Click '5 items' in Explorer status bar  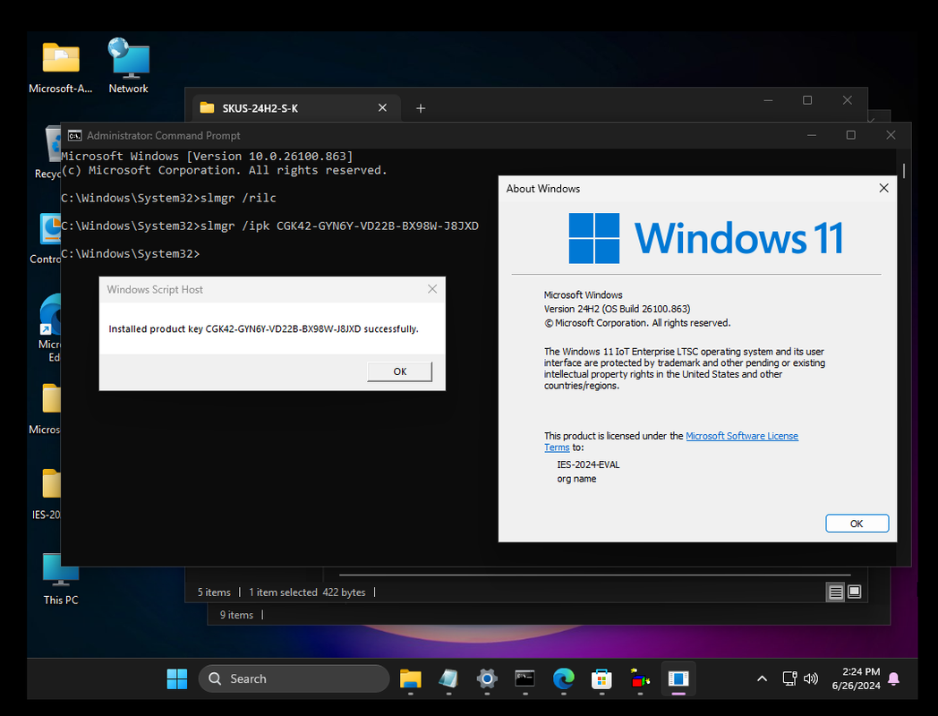pos(214,592)
